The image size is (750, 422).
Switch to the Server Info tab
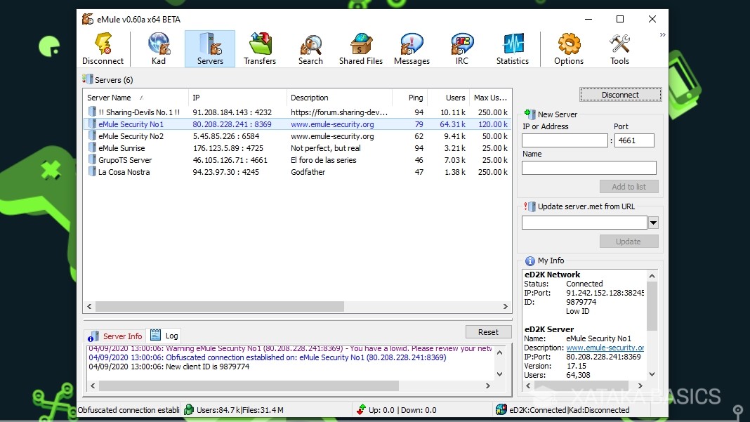[x=119, y=336]
